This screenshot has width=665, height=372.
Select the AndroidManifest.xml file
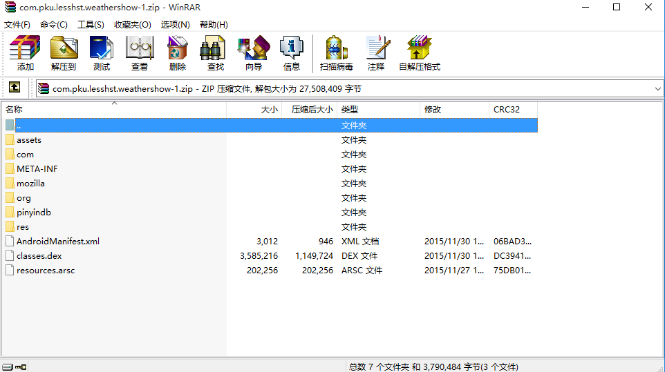click(x=58, y=242)
